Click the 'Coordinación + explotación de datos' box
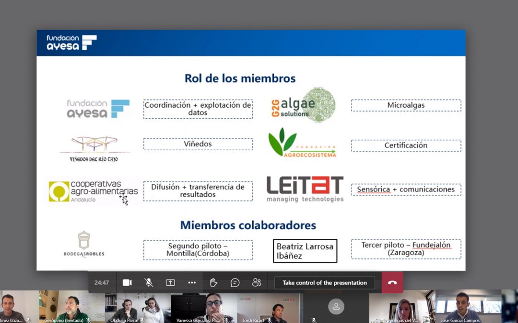The width and height of the screenshot is (518, 323). click(x=198, y=109)
